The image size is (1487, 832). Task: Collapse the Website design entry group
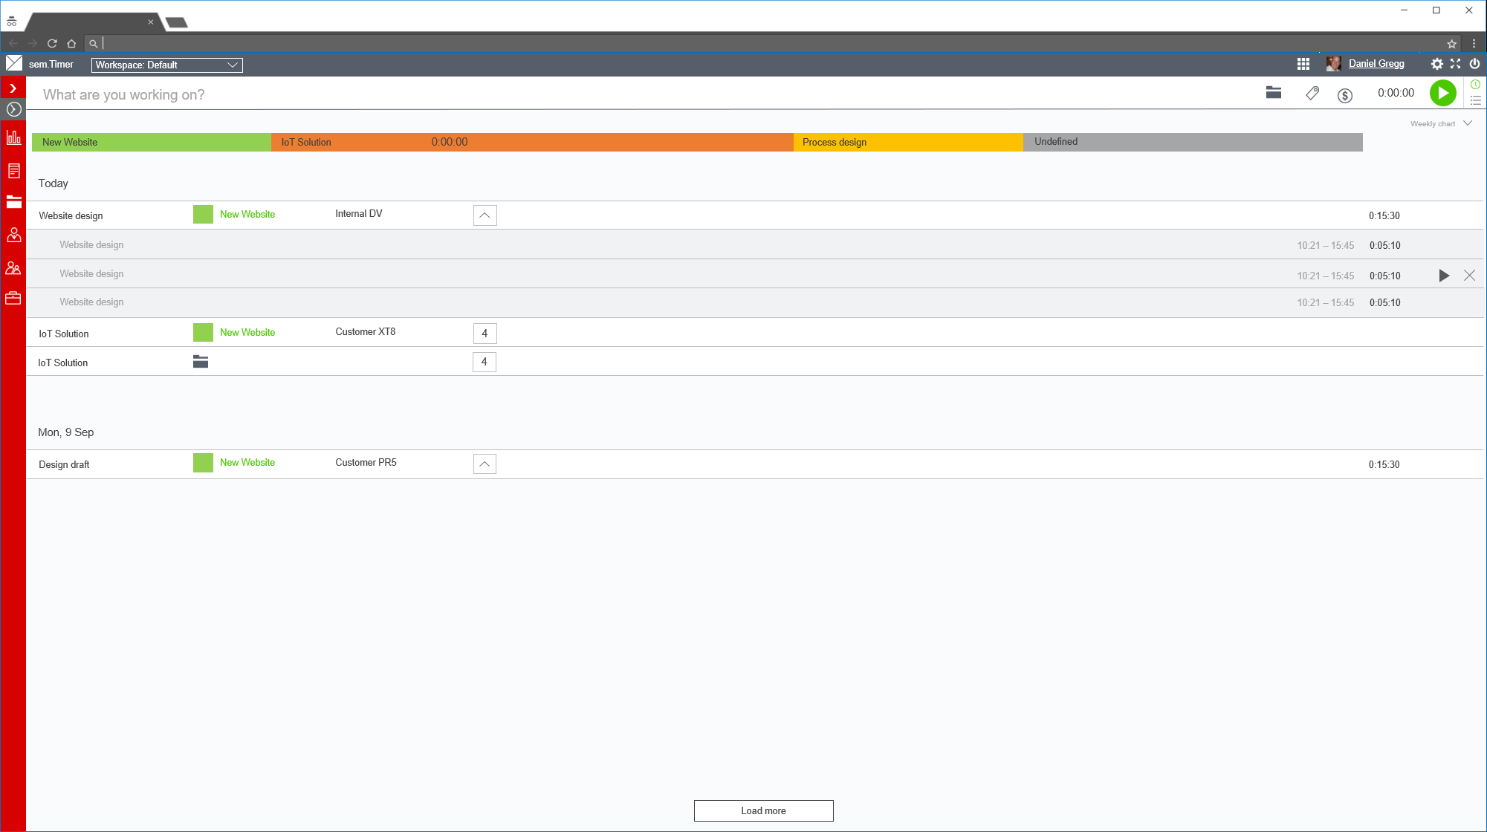485,215
